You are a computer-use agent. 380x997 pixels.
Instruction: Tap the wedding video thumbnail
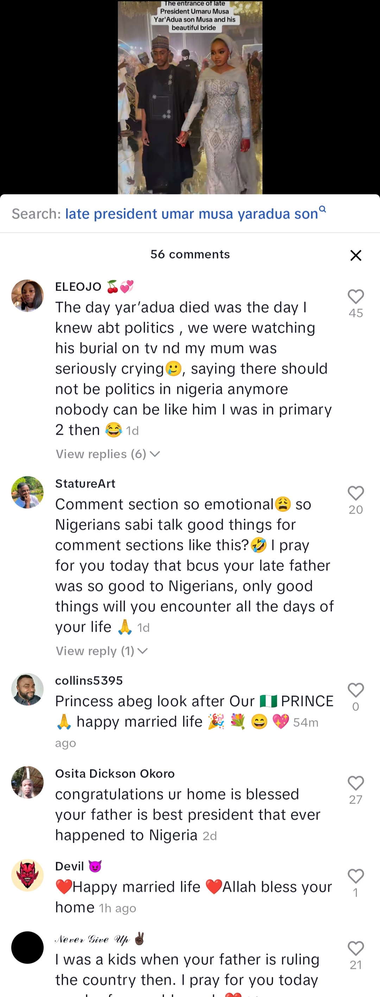coord(190,98)
